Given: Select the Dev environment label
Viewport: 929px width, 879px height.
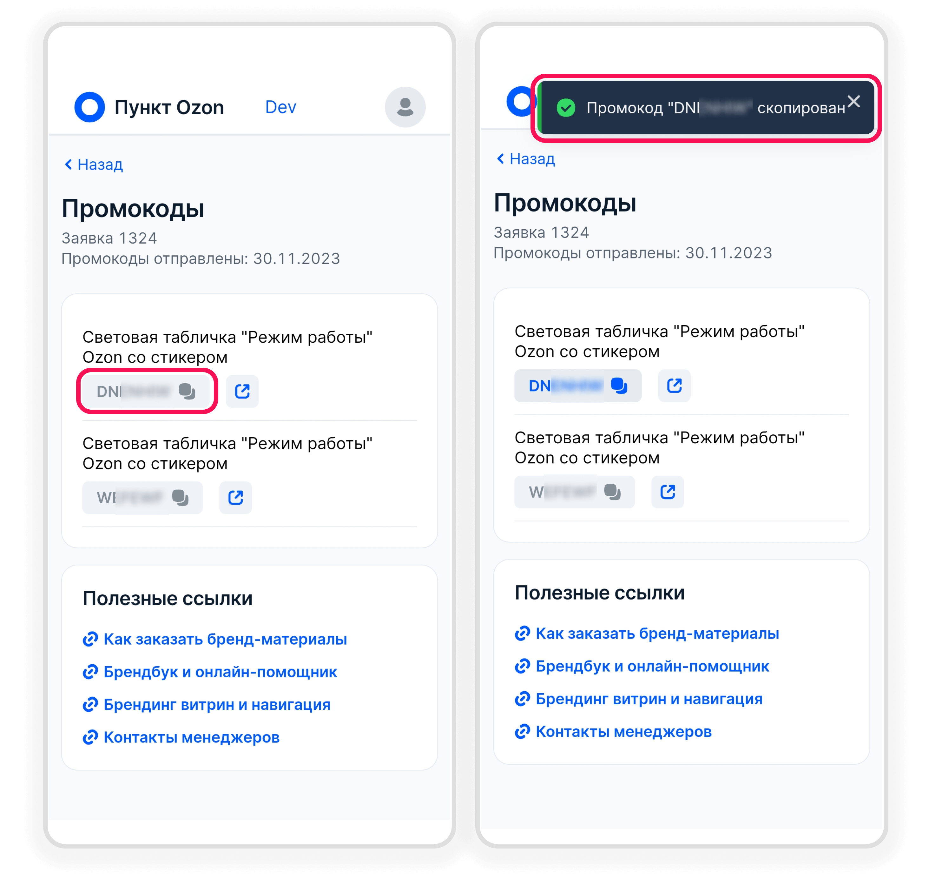Looking at the screenshot, I should coord(280,107).
